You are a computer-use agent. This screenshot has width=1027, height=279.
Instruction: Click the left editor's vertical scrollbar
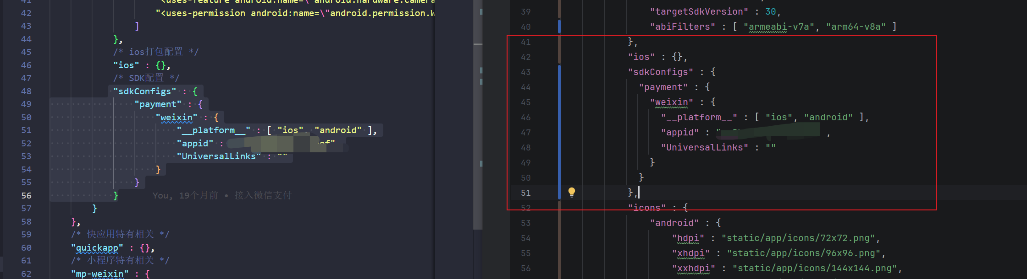(478, 114)
